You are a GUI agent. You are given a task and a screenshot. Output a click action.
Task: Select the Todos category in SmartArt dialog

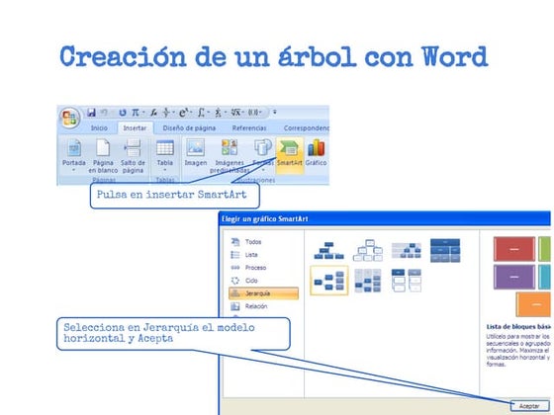click(253, 242)
